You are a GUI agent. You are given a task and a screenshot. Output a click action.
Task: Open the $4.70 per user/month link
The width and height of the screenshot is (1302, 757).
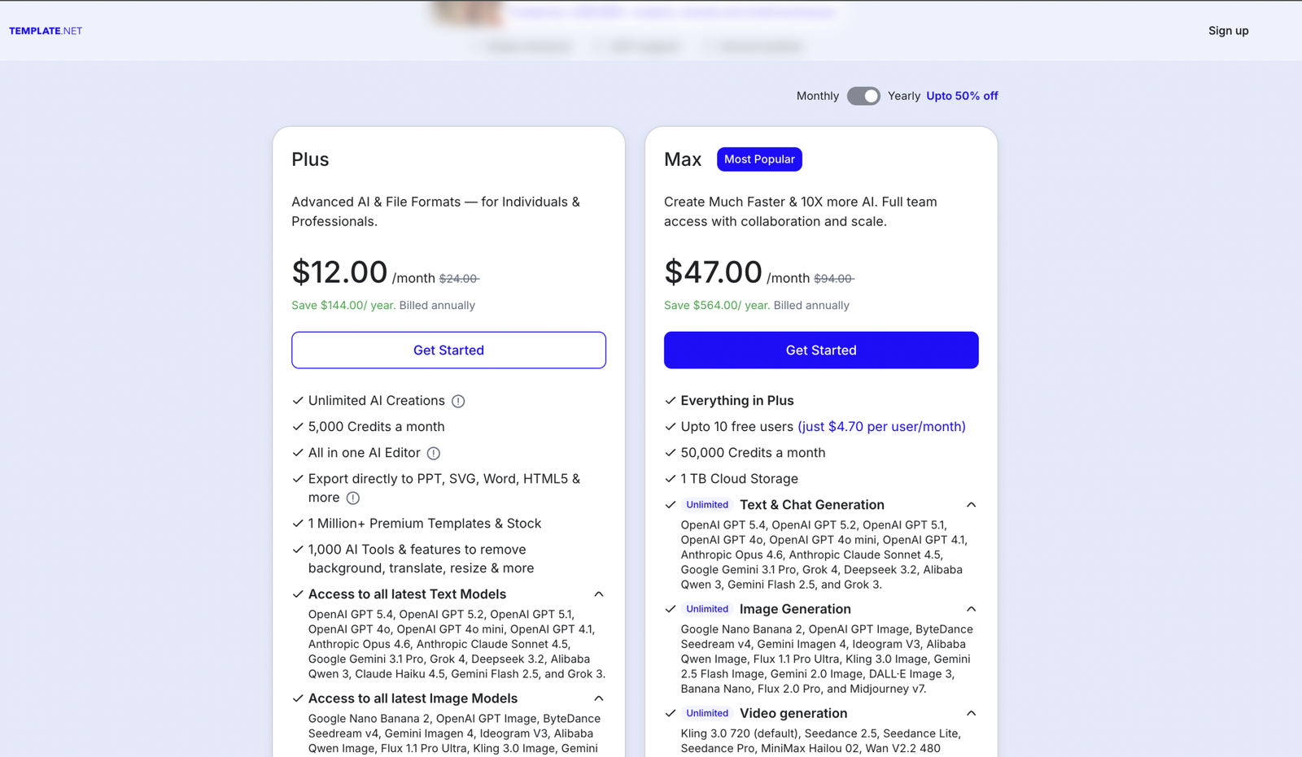pos(881,427)
